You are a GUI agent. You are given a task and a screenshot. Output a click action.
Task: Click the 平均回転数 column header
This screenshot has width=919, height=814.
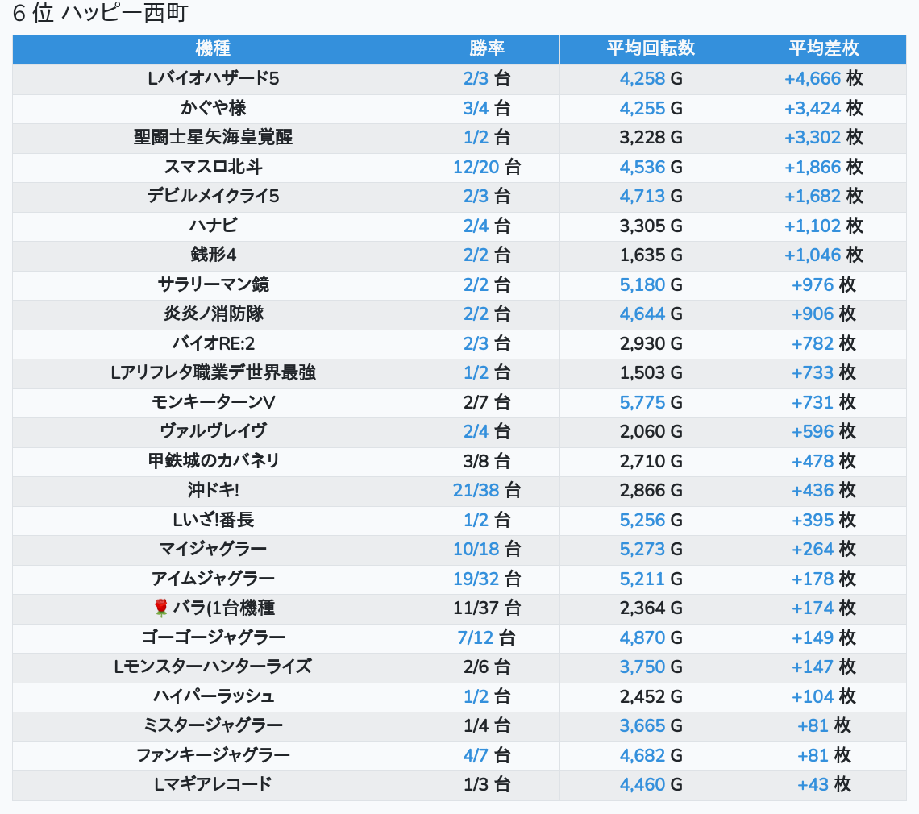tap(651, 48)
